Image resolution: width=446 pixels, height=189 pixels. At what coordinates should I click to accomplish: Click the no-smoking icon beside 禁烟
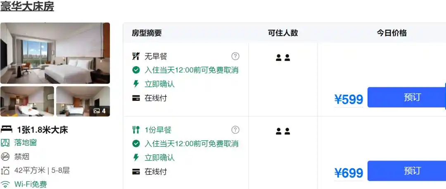(x=5, y=156)
